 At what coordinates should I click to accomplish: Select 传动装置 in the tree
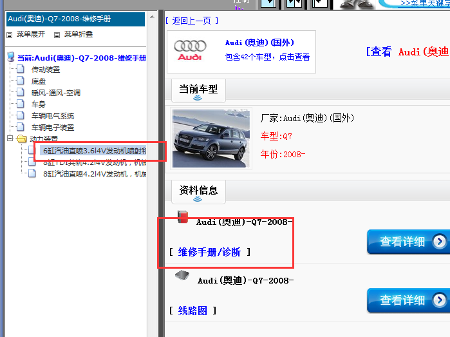(46, 70)
